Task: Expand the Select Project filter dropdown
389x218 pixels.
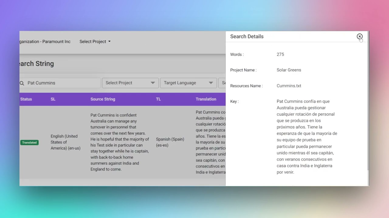Action: (130, 83)
